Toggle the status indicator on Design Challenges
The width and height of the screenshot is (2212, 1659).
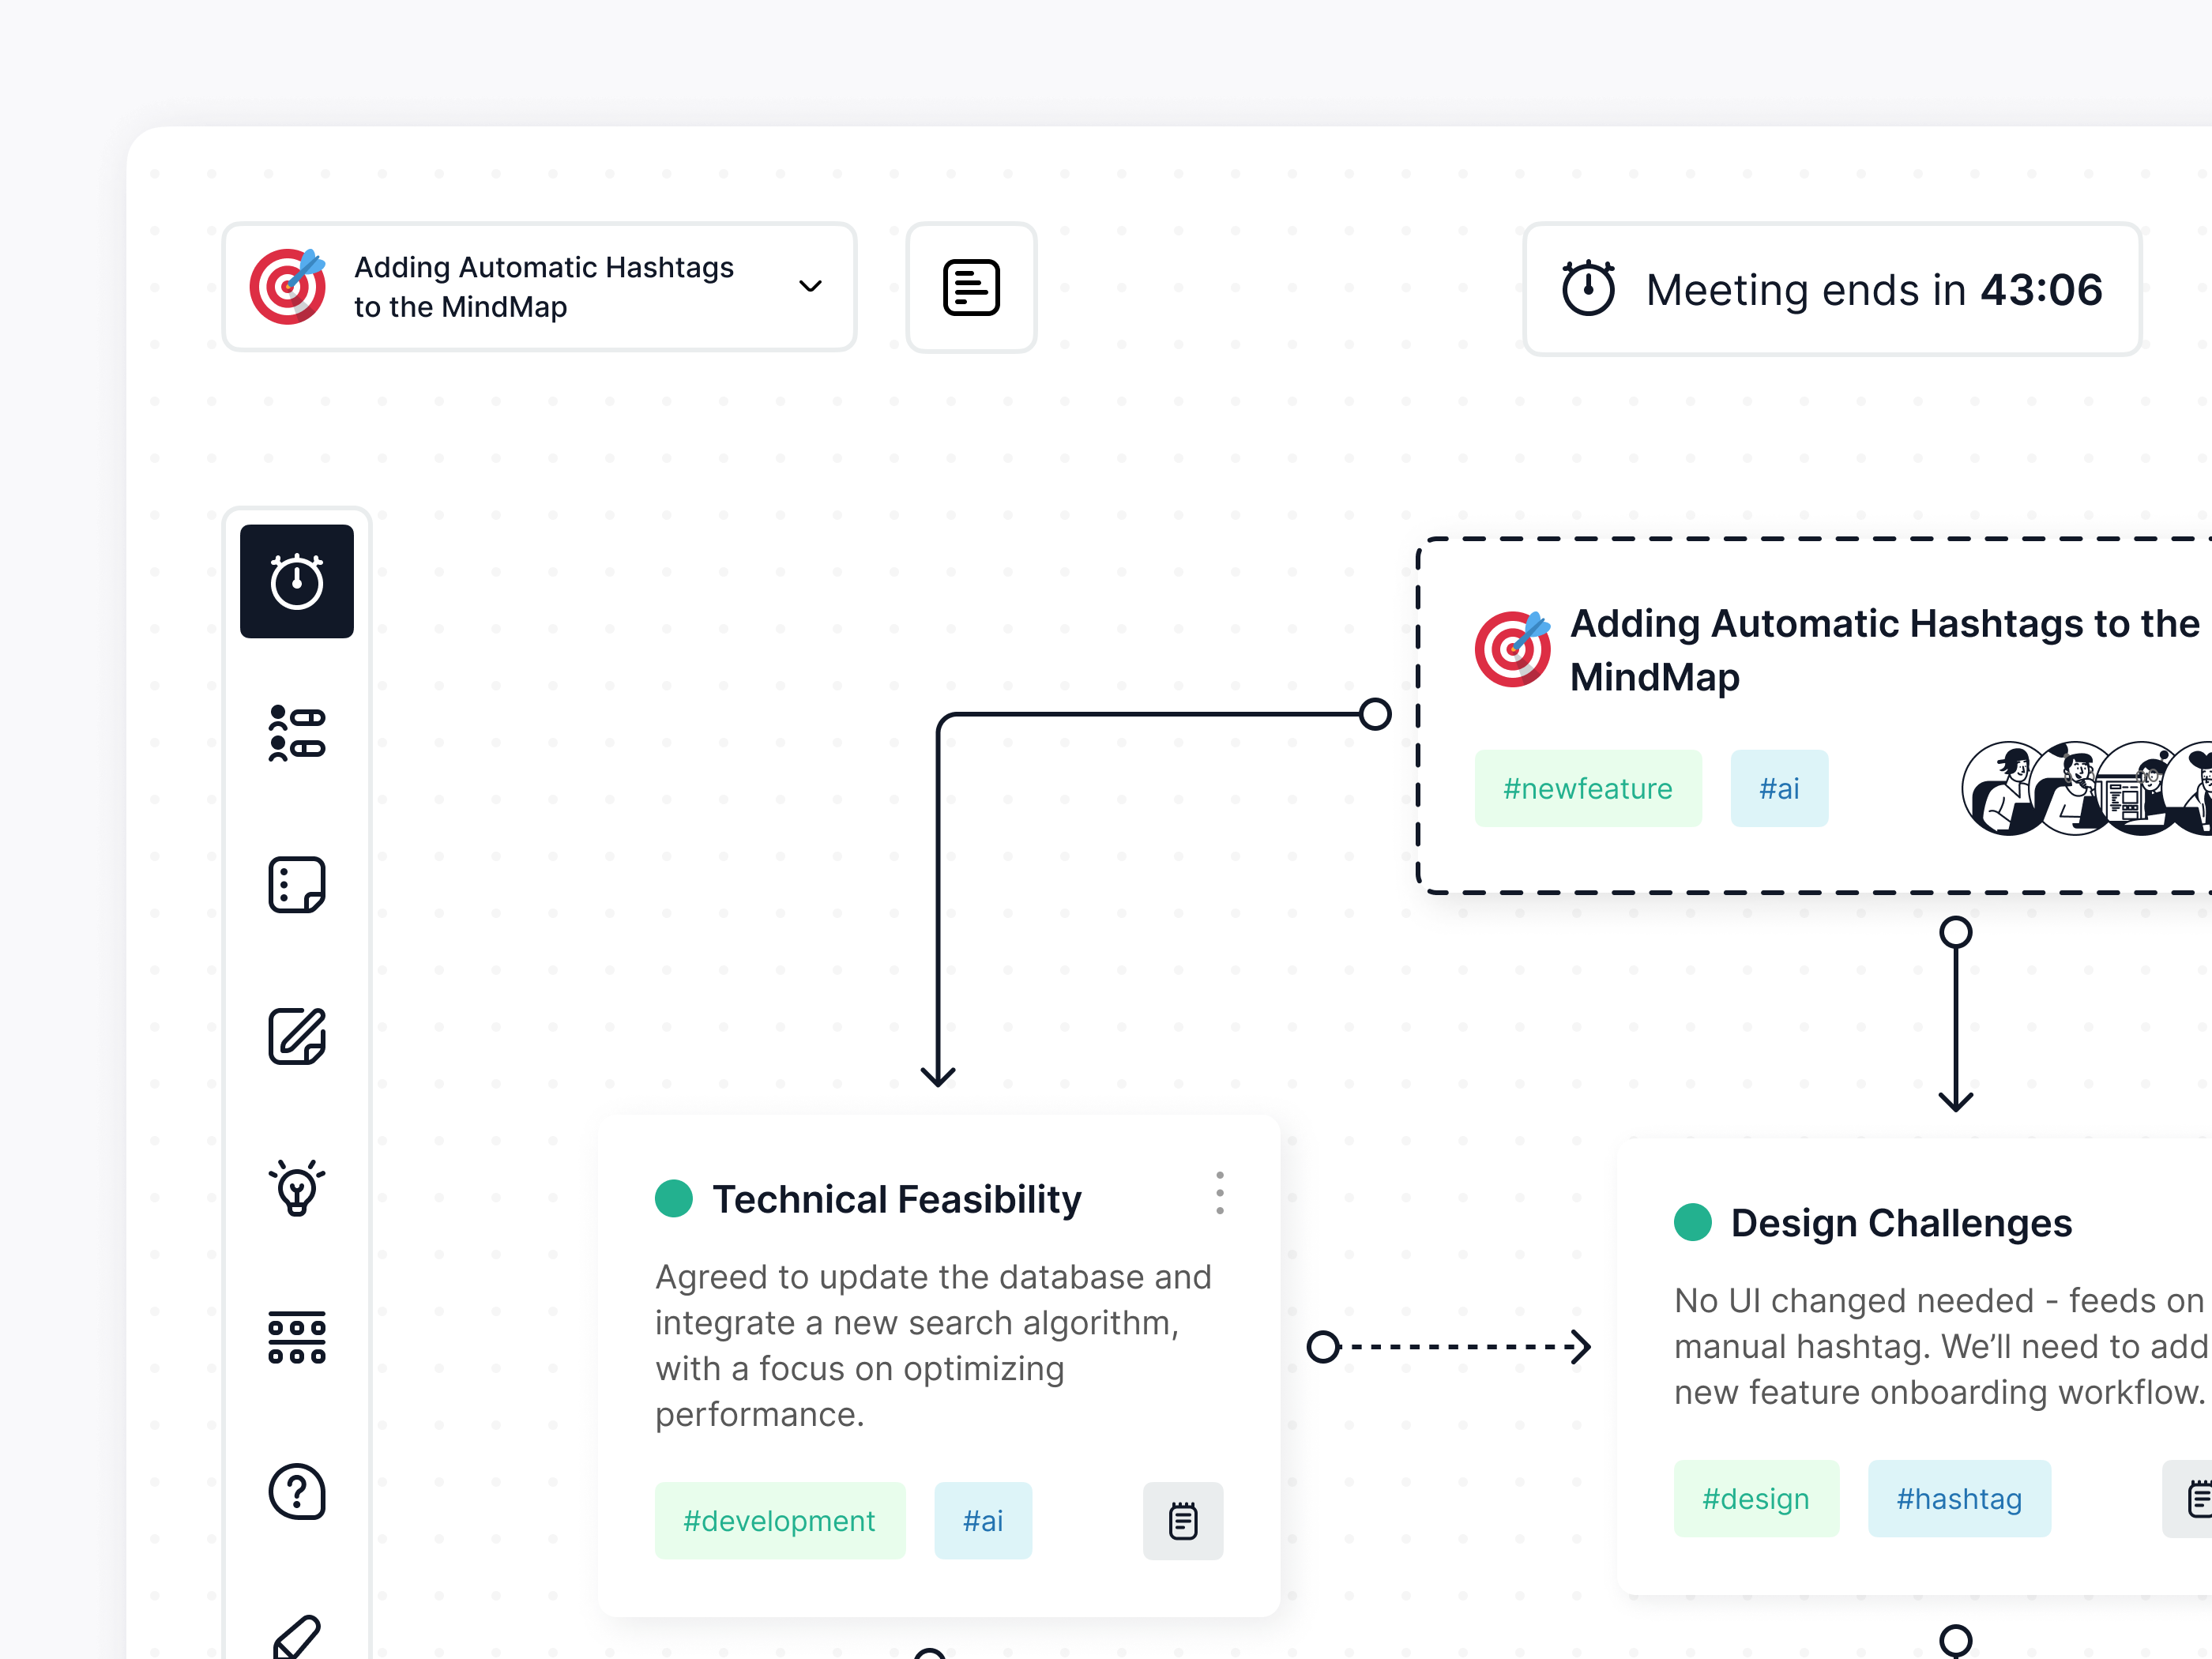click(x=1692, y=1222)
